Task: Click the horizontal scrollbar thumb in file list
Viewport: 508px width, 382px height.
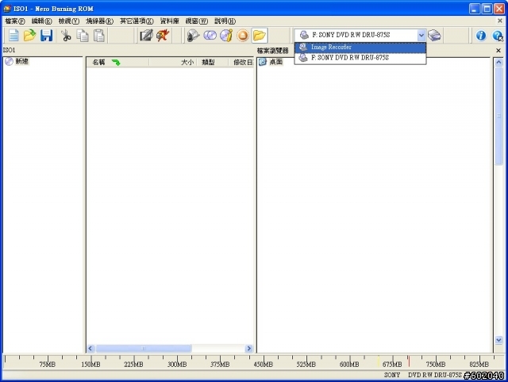Action: 144,349
